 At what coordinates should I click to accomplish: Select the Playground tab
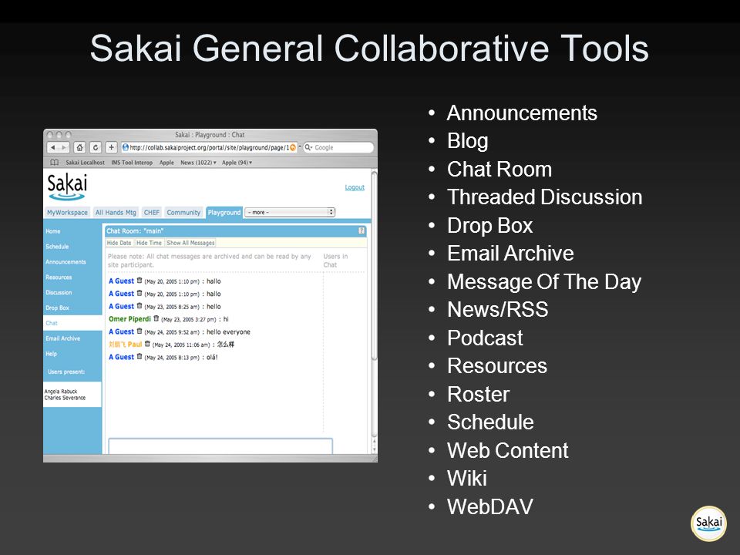[224, 213]
